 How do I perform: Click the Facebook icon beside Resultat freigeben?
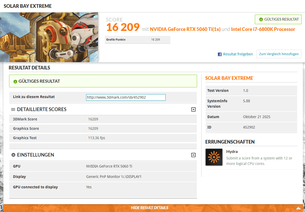[220, 54]
